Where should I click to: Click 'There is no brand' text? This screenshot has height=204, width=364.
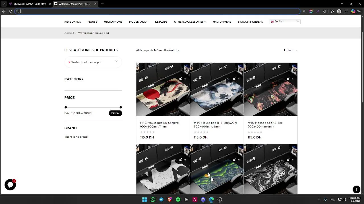[76, 137]
